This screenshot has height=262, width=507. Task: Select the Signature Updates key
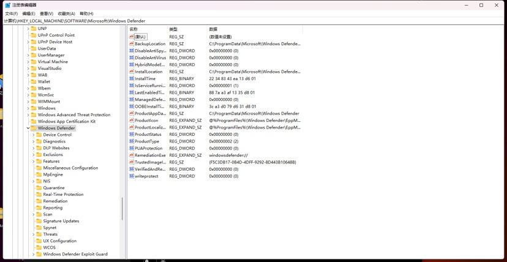(x=61, y=221)
